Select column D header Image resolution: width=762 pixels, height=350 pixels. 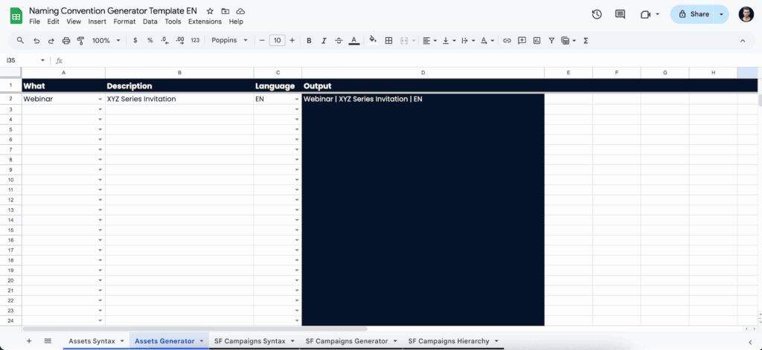pos(423,73)
